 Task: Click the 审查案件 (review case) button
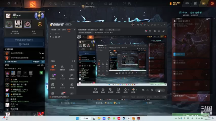(x=36, y=62)
